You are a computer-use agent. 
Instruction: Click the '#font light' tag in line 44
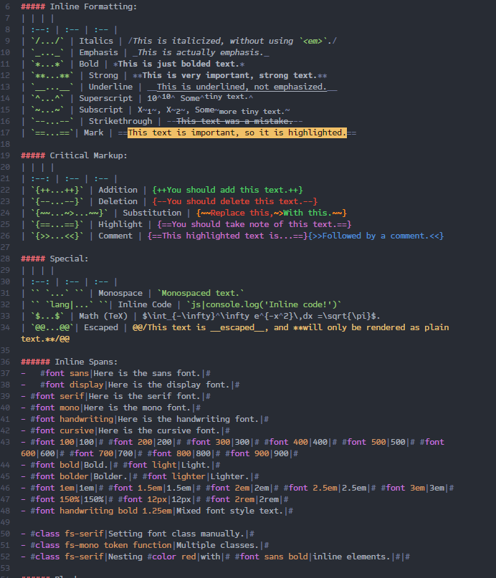149,465
